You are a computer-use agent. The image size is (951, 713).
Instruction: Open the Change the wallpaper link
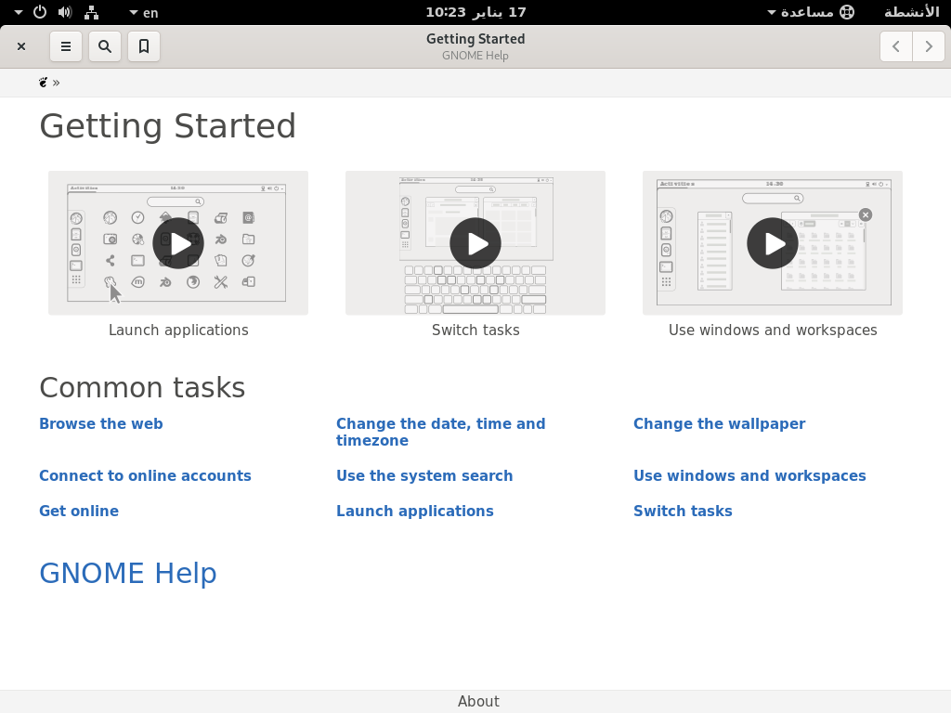[720, 423]
